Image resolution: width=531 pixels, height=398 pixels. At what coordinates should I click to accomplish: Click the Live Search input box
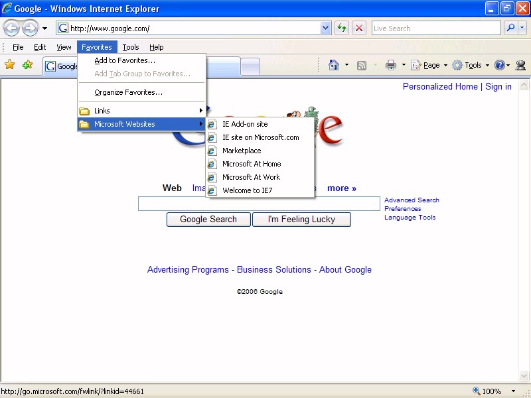coord(435,28)
